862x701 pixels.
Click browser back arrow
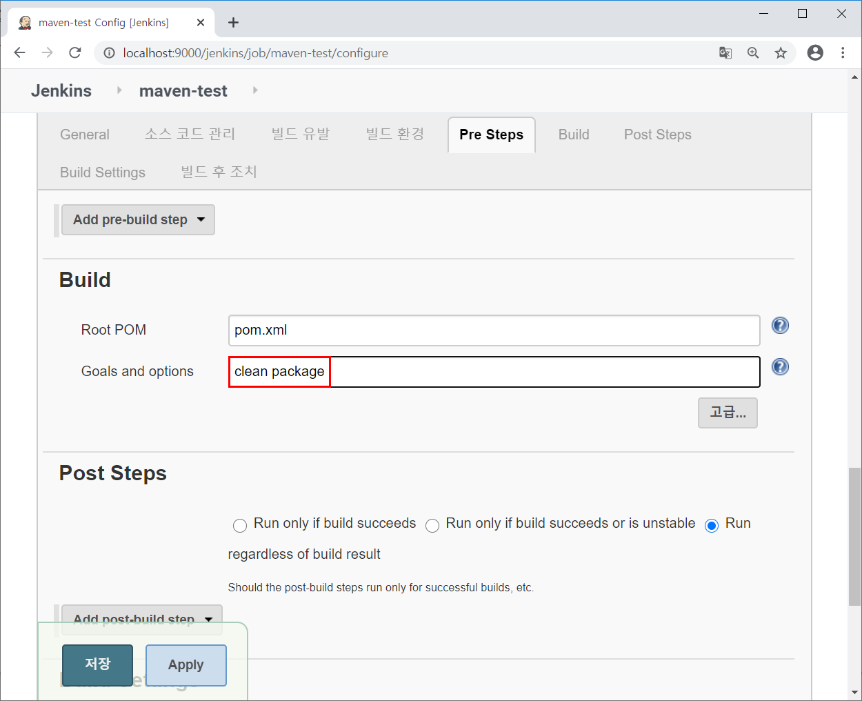click(19, 53)
